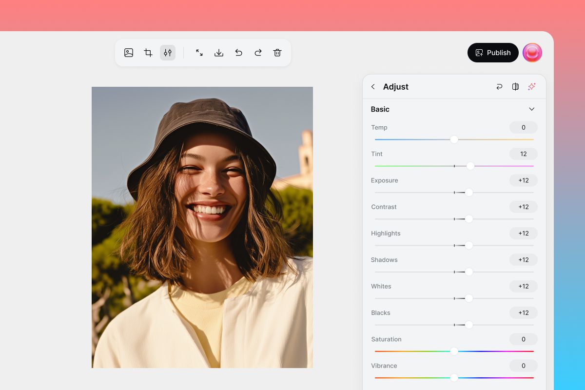Apply auto enhance with the sparkle icon

(x=531, y=87)
